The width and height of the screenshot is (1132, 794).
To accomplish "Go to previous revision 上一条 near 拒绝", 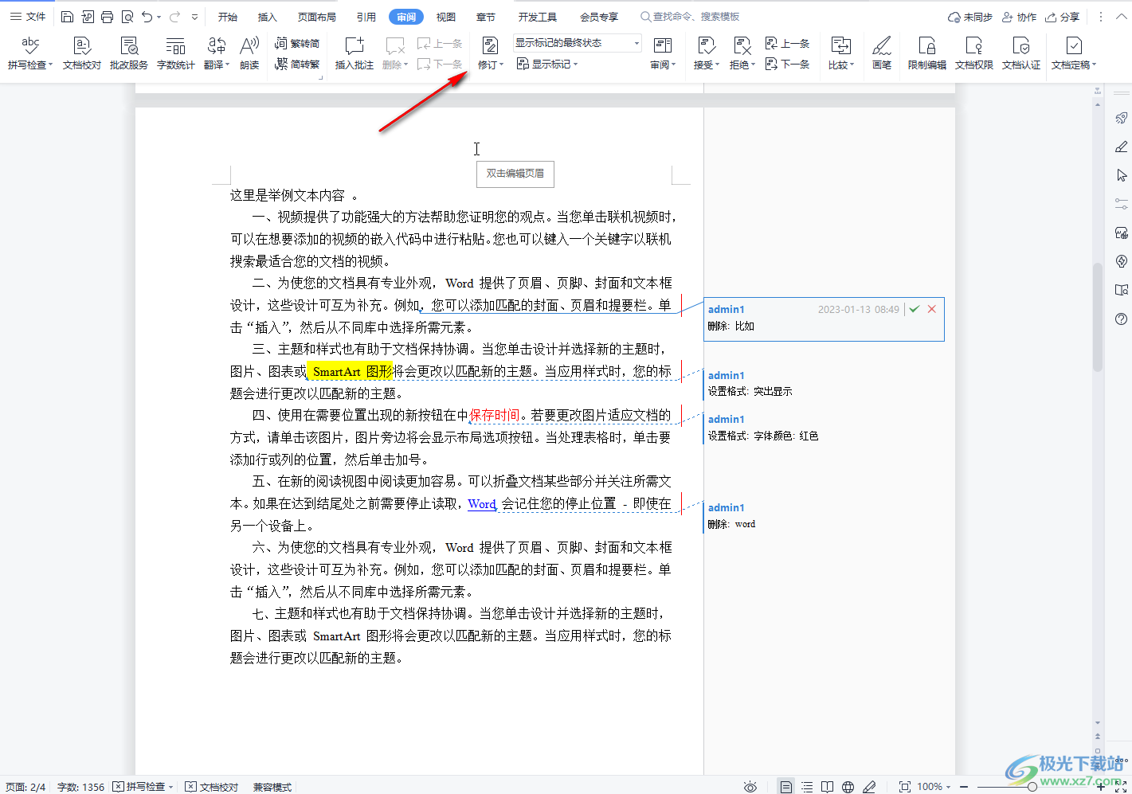I will (x=787, y=43).
